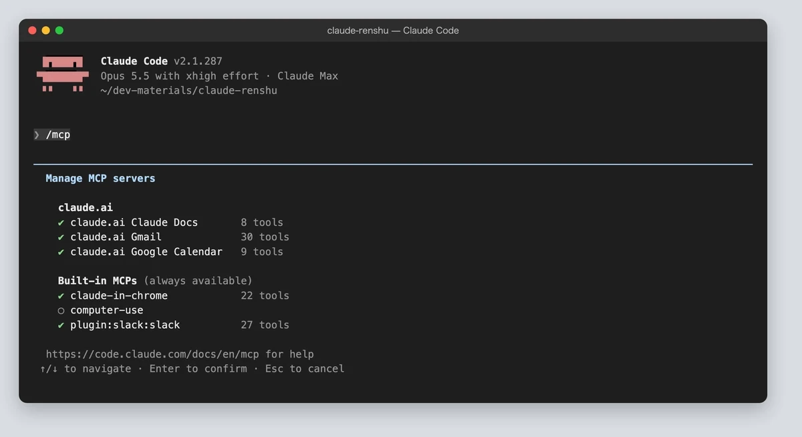Image resolution: width=802 pixels, height=437 pixels.
Task: Click the "Claude Max" plan label
Action: point(308,76)
